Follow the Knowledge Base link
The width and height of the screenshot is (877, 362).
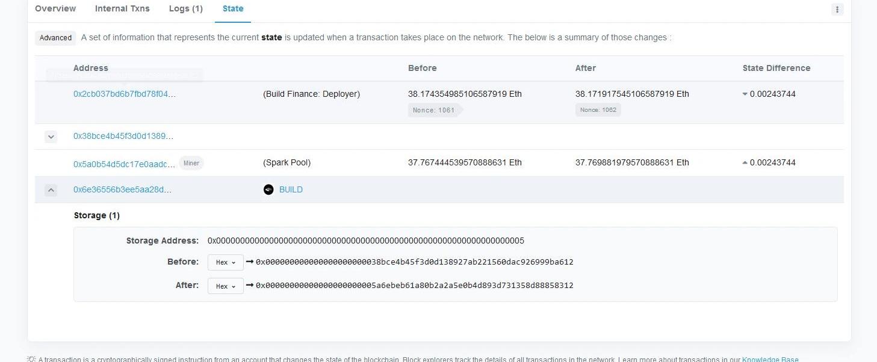tap(770, 360)
